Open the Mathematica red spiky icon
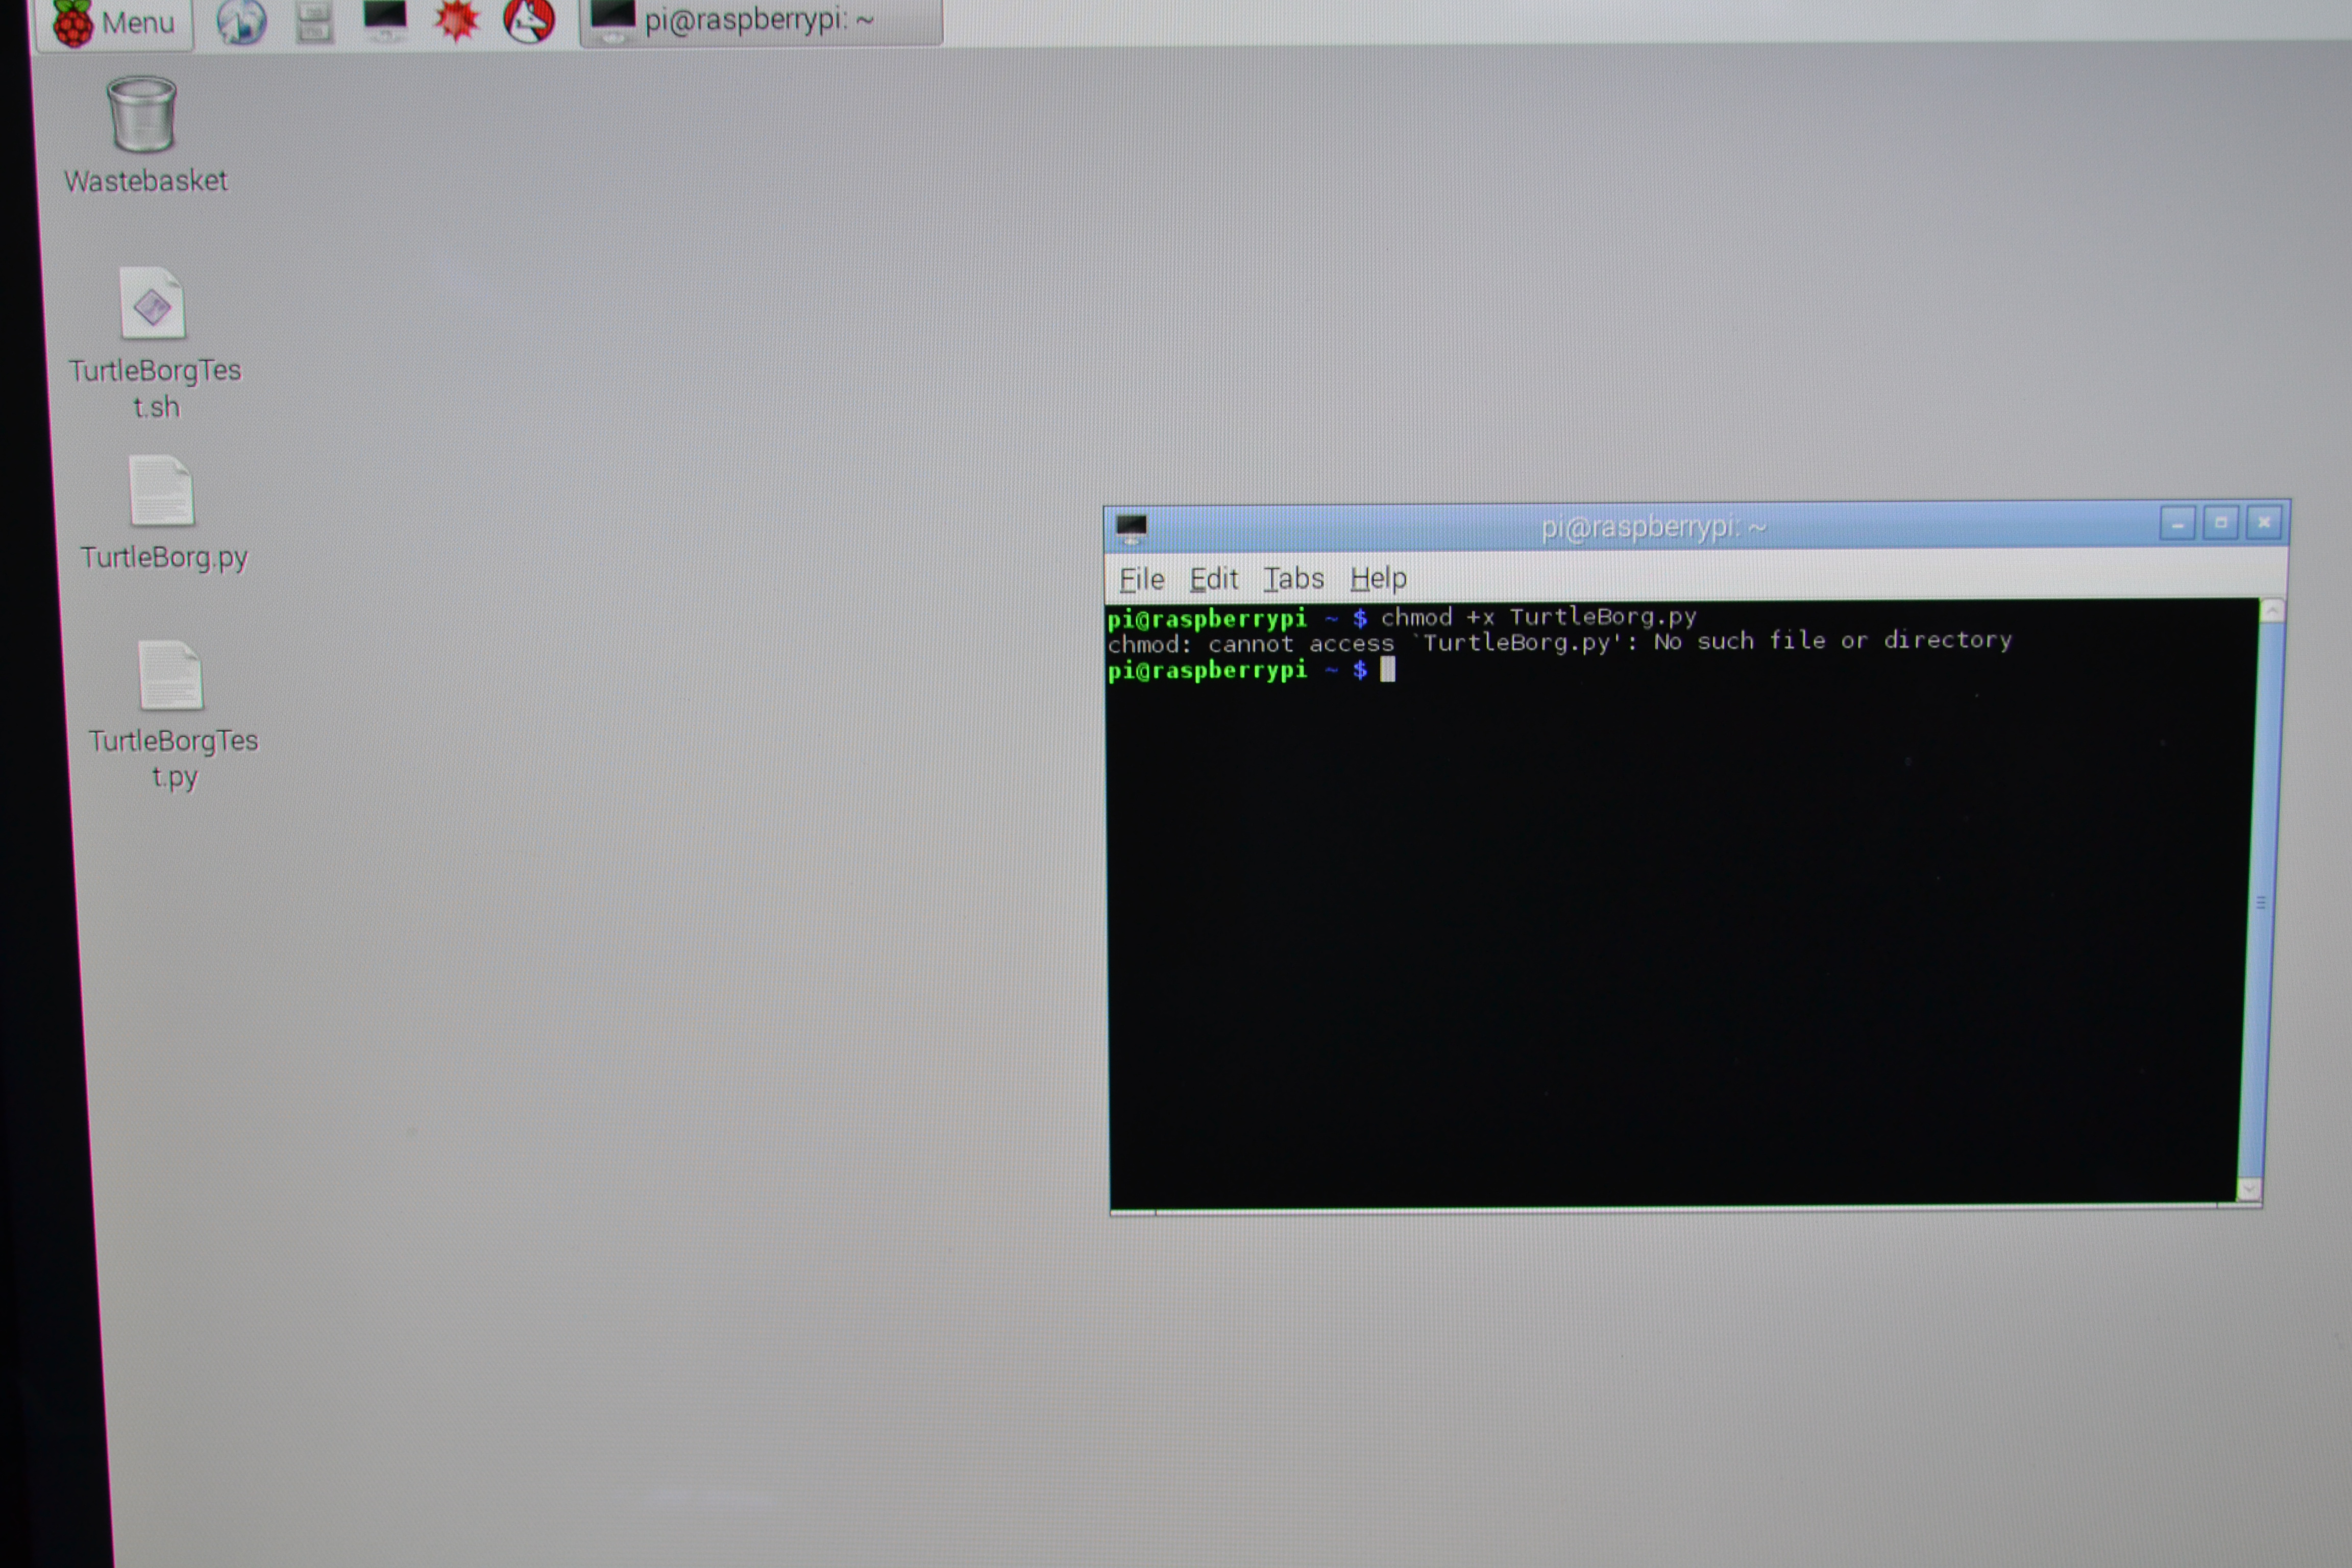 457,20
